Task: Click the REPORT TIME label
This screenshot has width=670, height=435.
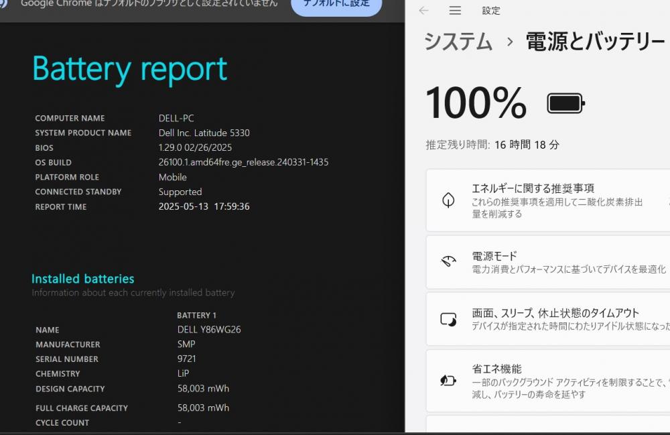Action: (61, 207)
